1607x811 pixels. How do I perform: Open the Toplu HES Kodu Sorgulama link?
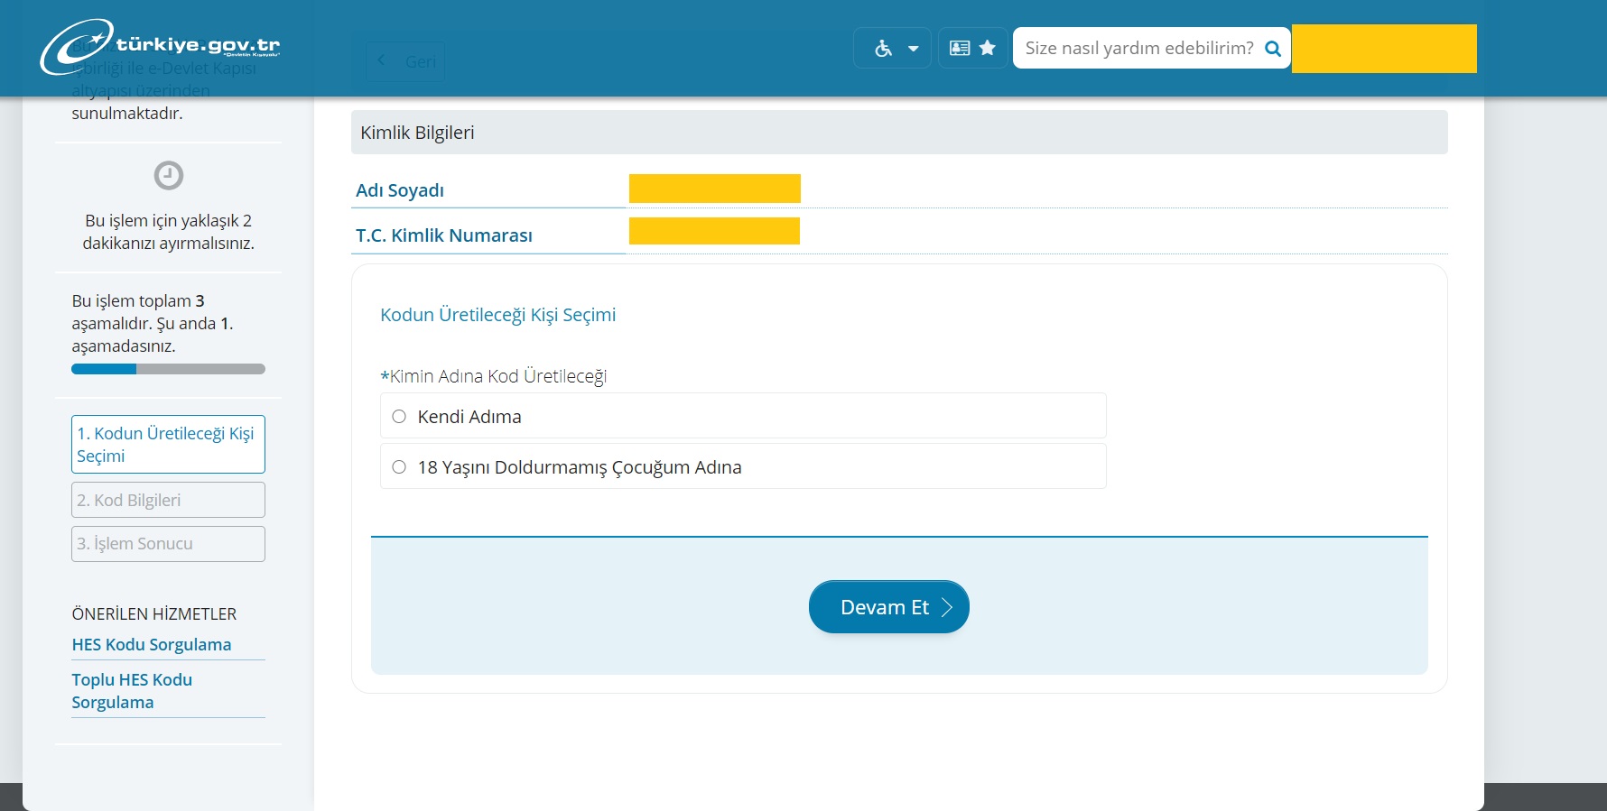(x=132, y=691)
